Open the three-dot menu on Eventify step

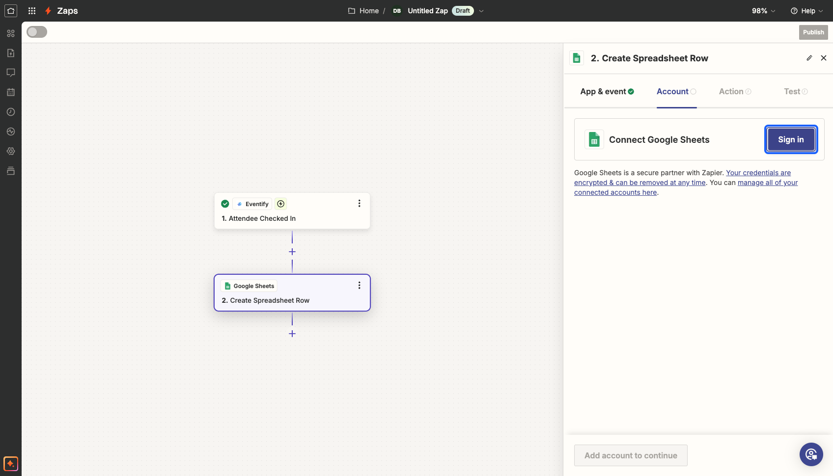[359, 203]
